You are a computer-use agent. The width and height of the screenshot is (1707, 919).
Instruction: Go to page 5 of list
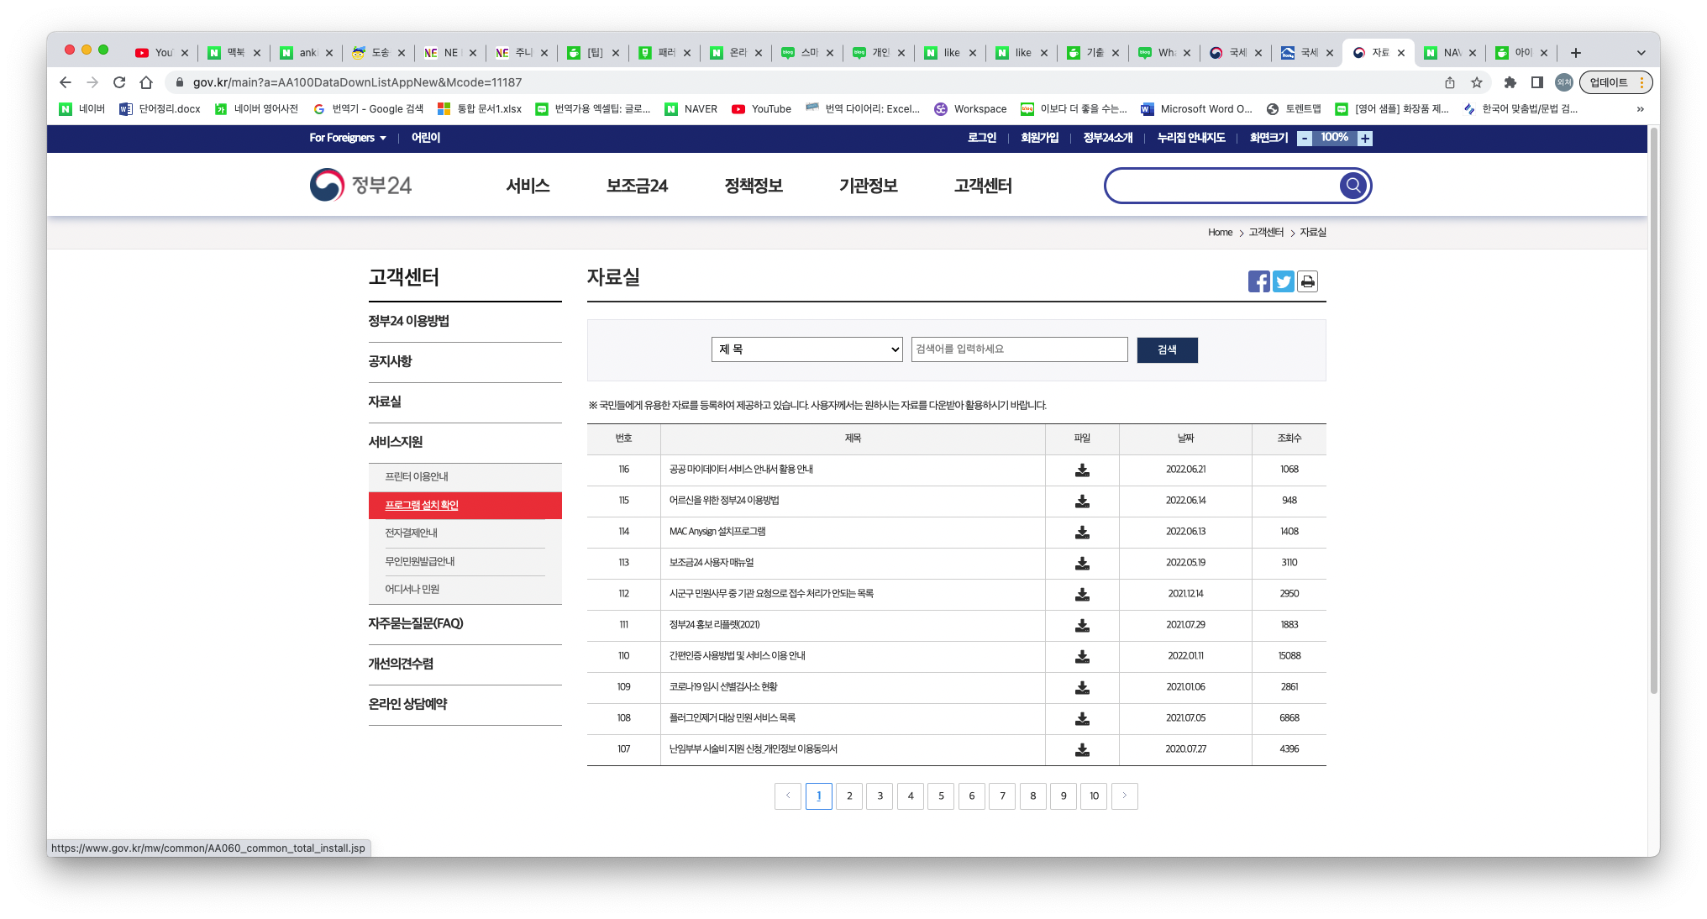pos(941,796)
